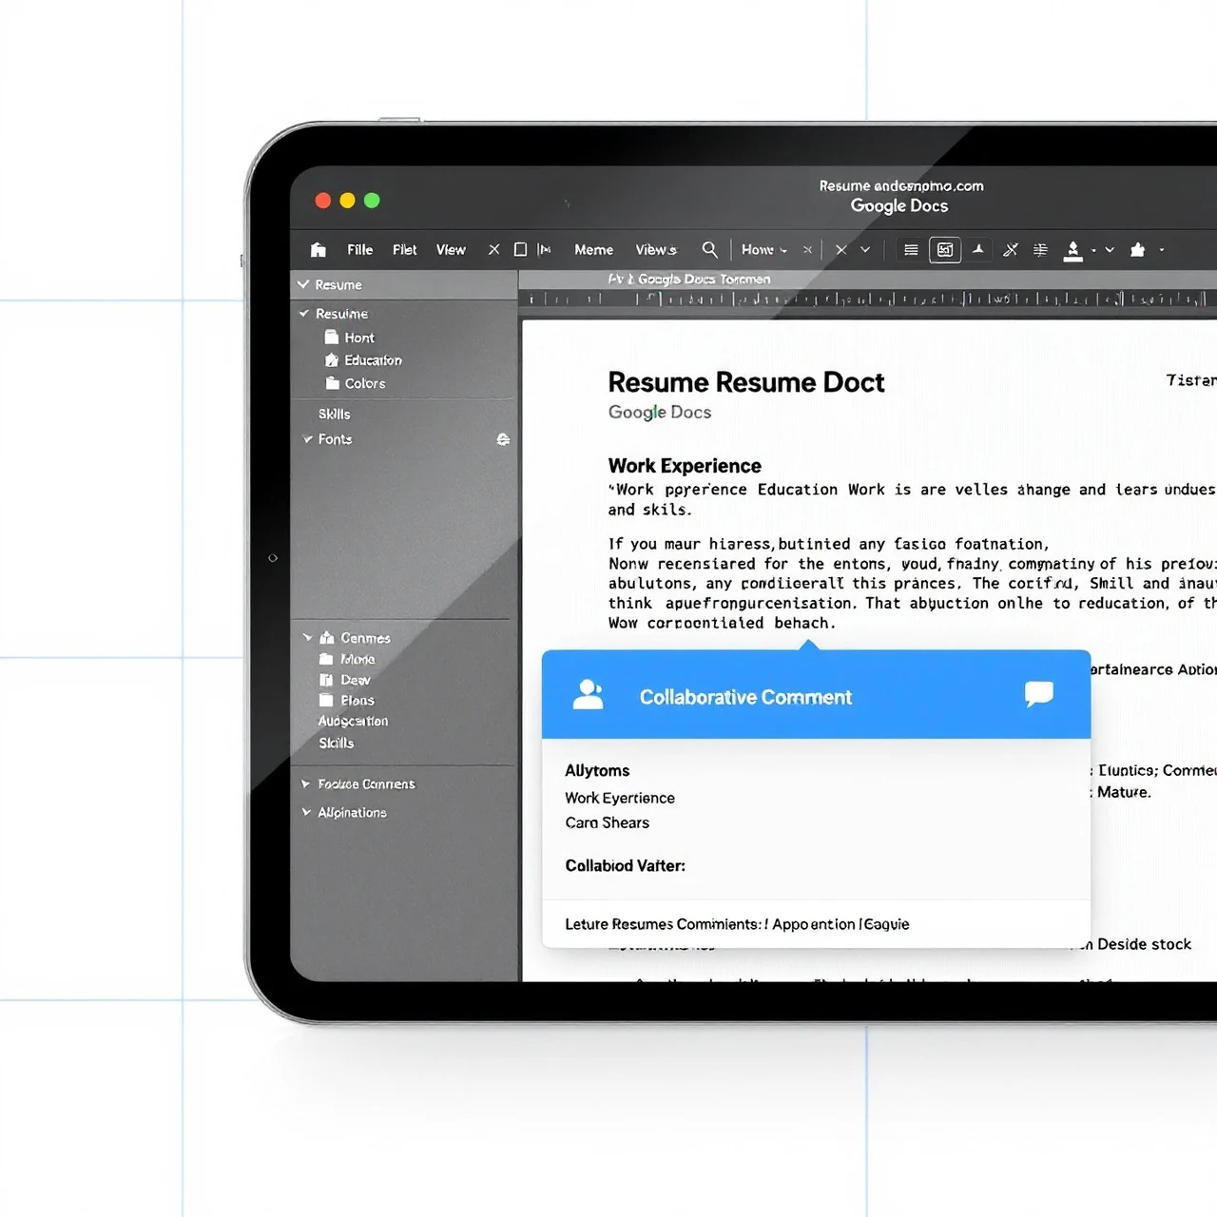This screenshot has width=1217, height=1217.
Task: Click the Allytoms heading in comment popup
Action: [x=597, y=770]
